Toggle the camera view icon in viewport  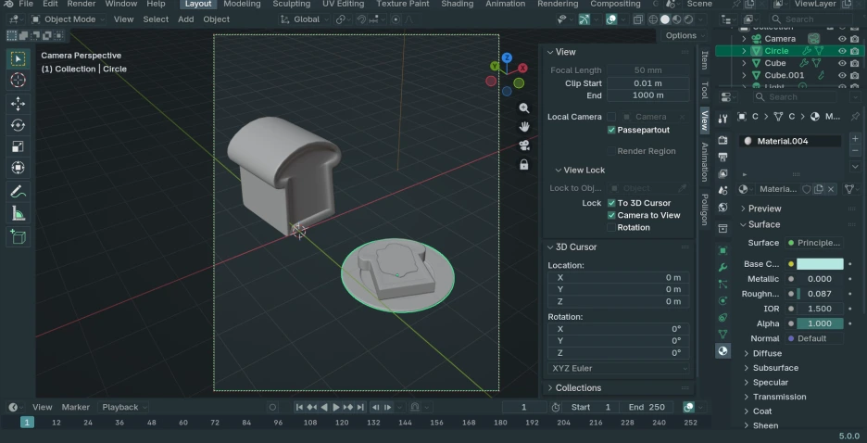coord(524,146)
